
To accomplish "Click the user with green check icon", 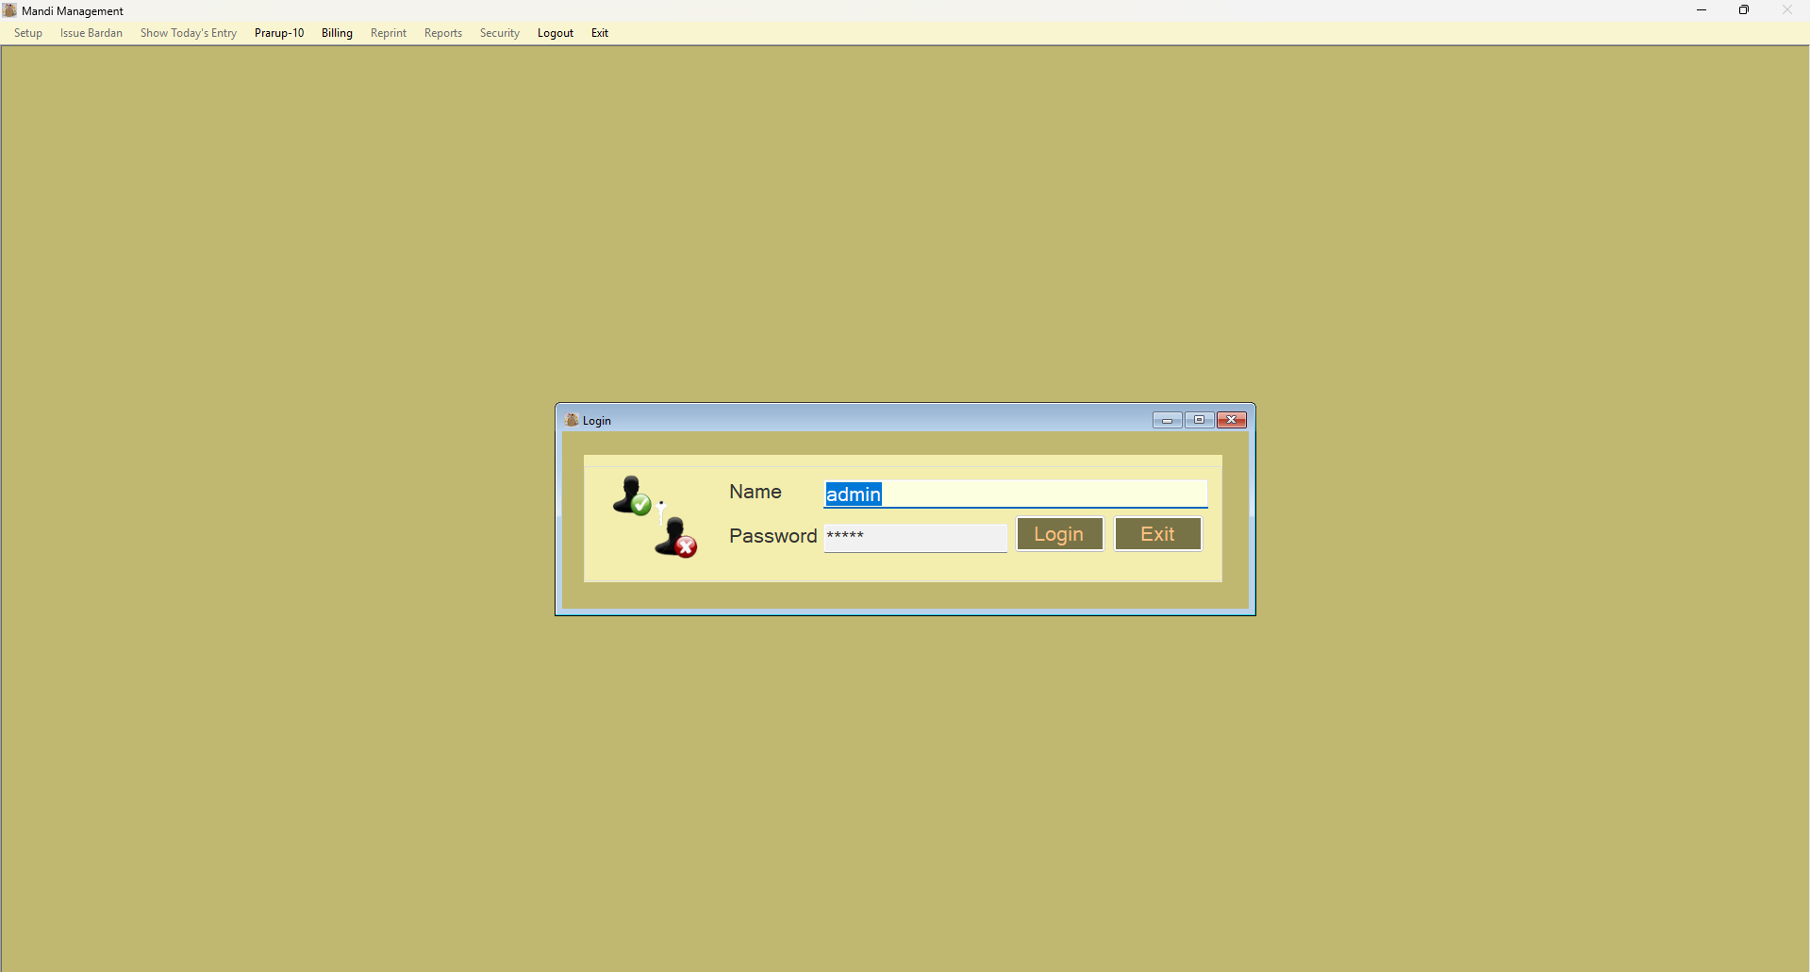I will (x=632, y=495).
